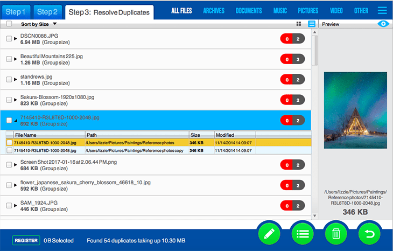This screenshot has width=393, height=251.
Task: Check the file in Reference photos folder
Action: point(10,142)
